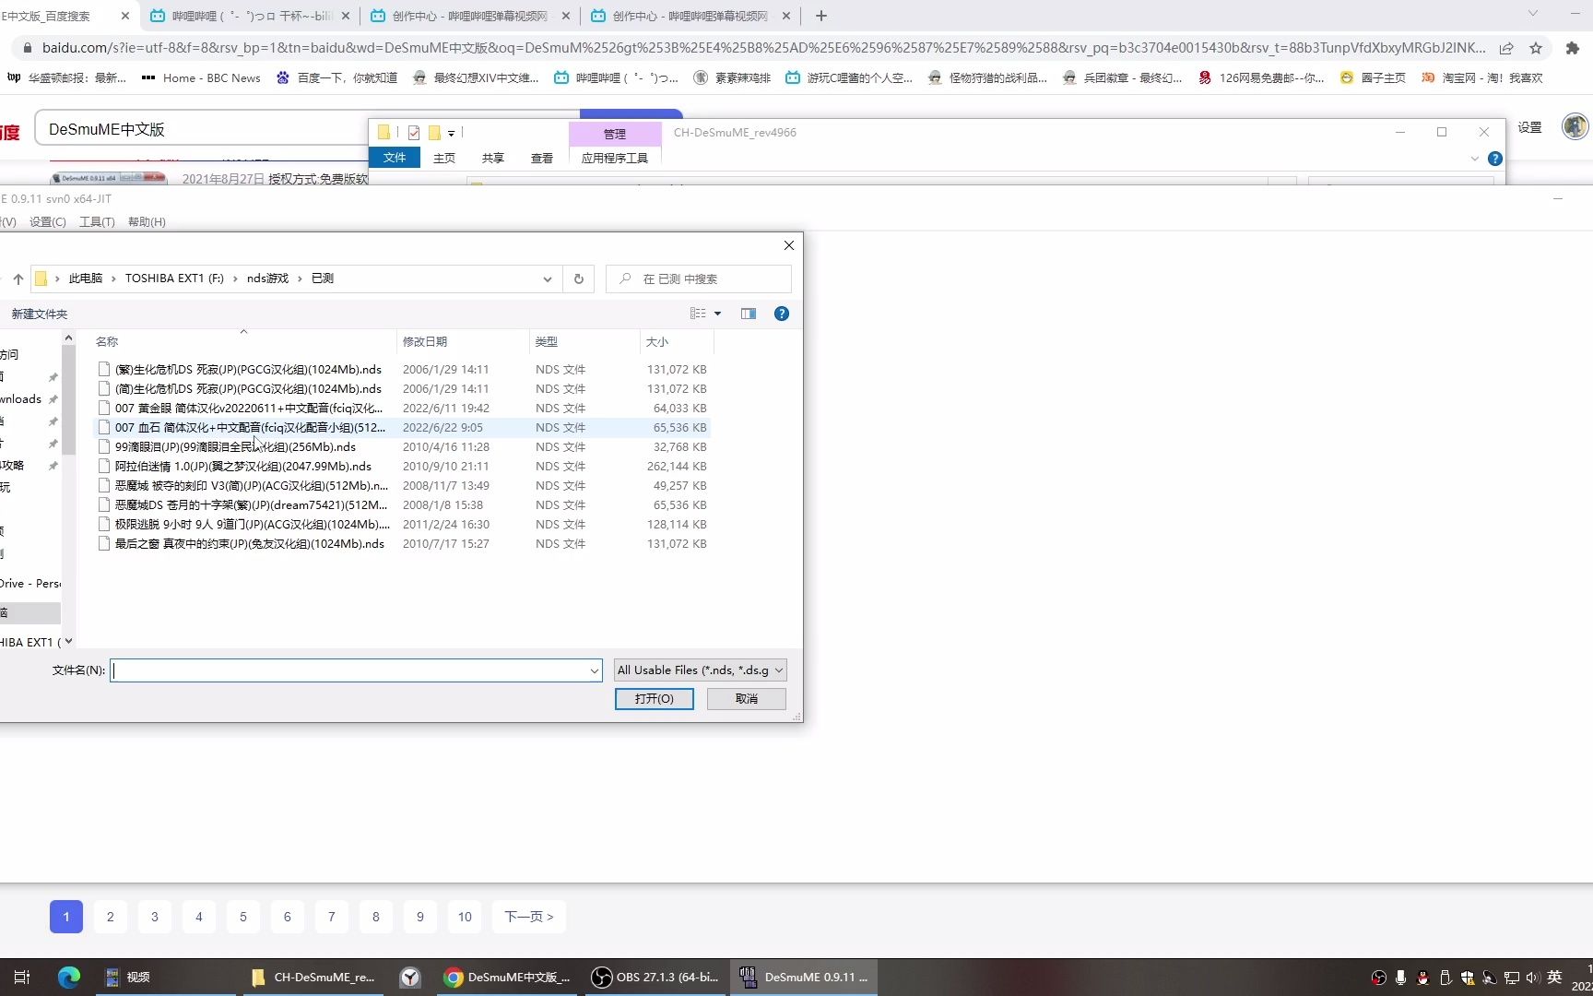The height and width of the screenshot is (996, 1593).
Task: Go to Baidu results page 10
Action: click(465, 917)
